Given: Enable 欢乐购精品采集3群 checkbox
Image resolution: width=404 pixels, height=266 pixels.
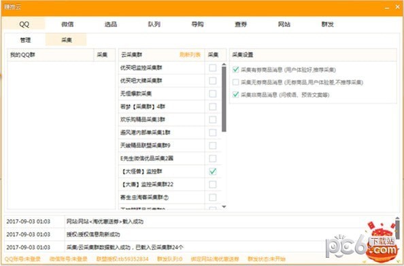Looking at the screenshot, I should click(x=213, y=119).
